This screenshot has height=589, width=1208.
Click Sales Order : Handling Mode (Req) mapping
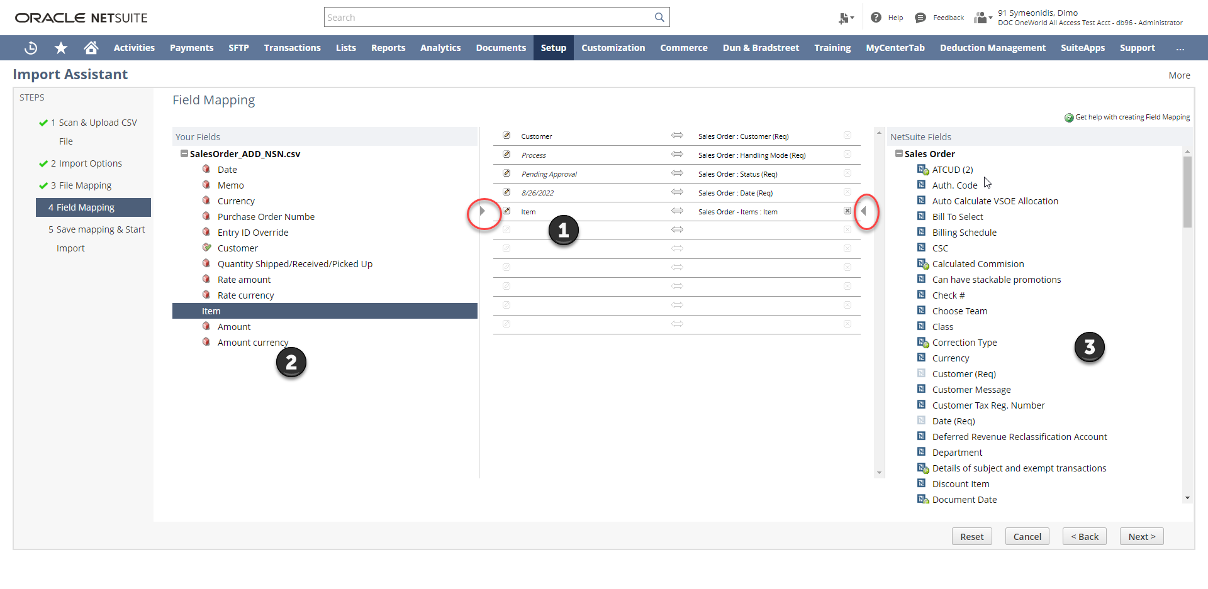click(x=752, y=155)
